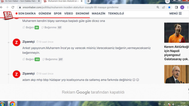Click the address bar URL field

[71, 7]
